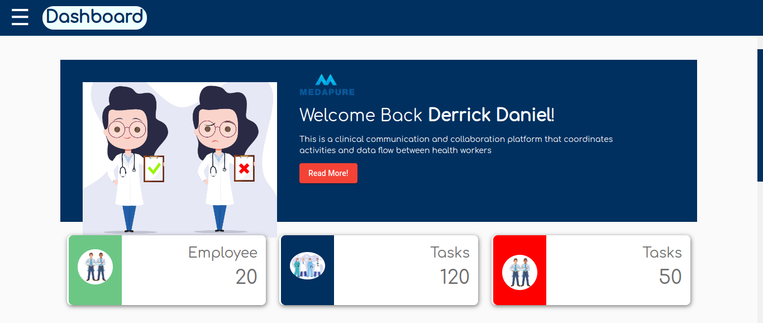This screenshot has width=763, height=323.
Task: Click the Read More! button
Action: click(x=328, y=173)
